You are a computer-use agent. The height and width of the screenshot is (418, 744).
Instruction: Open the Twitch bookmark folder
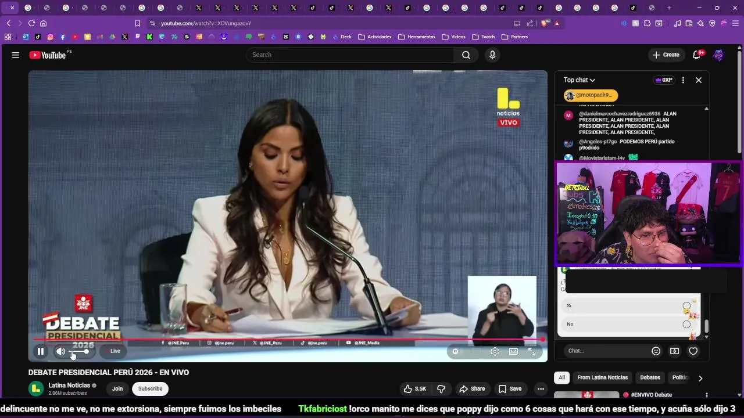point(484,37)
